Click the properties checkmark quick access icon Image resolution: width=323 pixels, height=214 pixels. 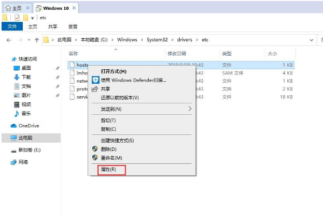click(x=17, y=18)
